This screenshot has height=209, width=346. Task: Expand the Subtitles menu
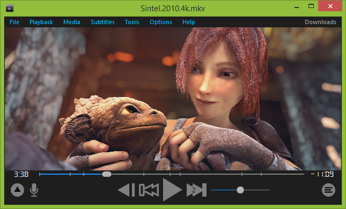point(102,22)
